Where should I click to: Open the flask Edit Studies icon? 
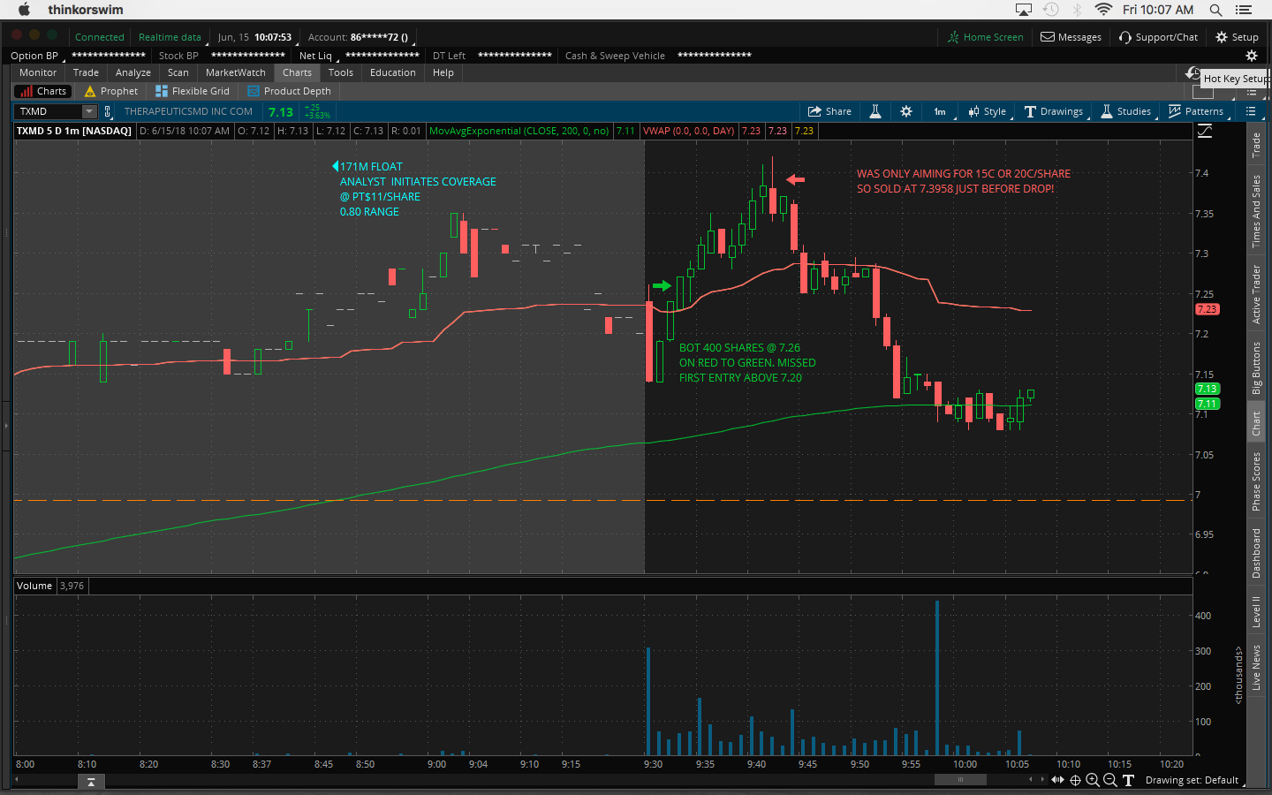pos(875,111)
